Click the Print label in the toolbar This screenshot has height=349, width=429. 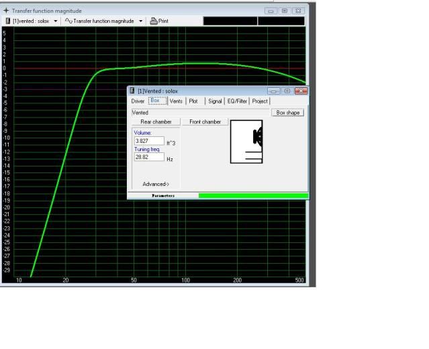pos(163,21)
